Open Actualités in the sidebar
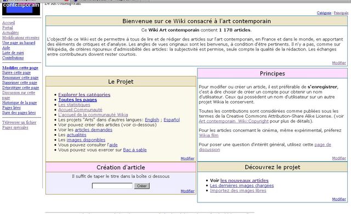 (x=10, y=33)
